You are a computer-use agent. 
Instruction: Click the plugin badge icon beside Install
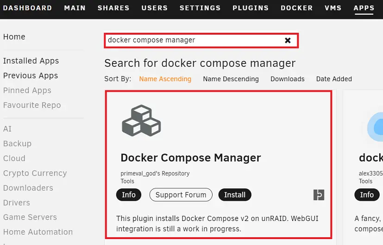click(x=319, y=195)
